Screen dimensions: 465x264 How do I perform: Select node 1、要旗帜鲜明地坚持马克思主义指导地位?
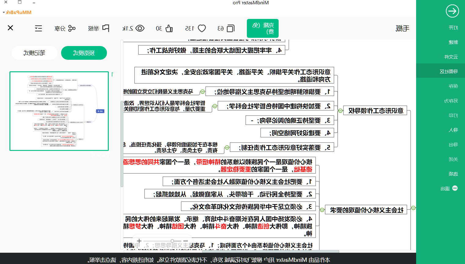tap(270, 92)
